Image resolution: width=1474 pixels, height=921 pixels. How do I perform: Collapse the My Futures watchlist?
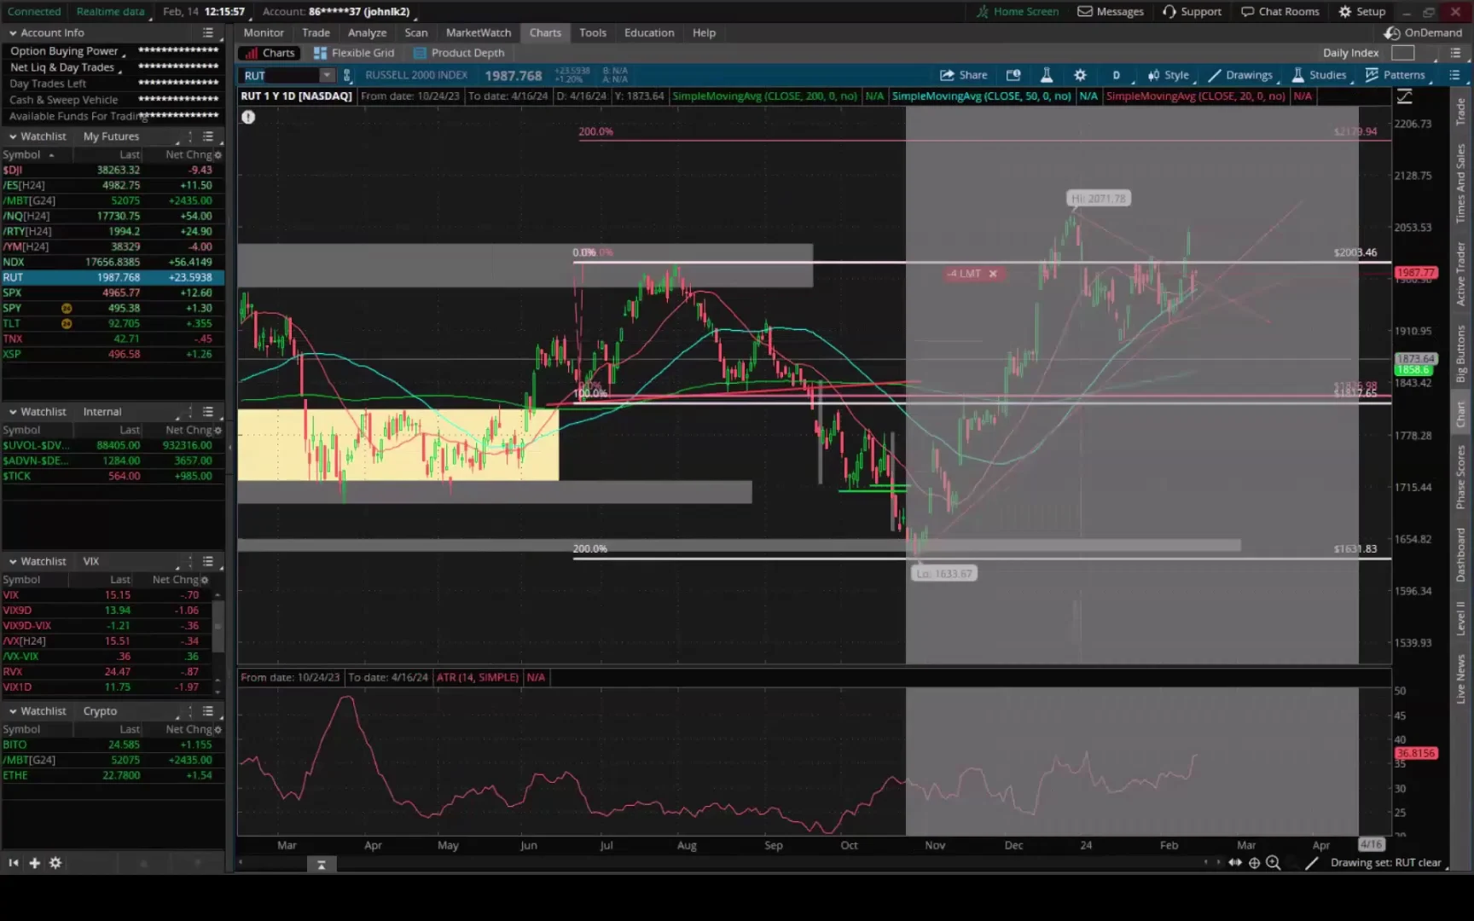coord(13,136)
